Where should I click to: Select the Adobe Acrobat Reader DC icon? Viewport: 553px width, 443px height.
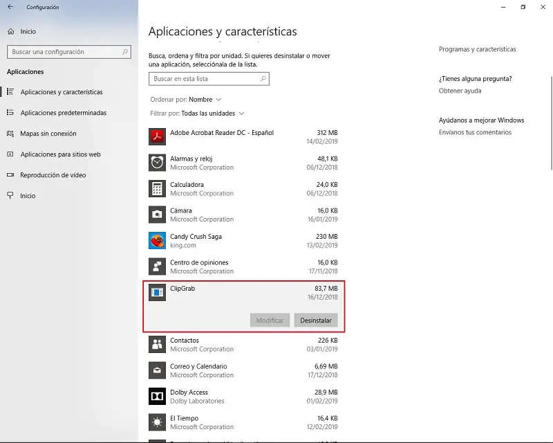coord(158,137)
